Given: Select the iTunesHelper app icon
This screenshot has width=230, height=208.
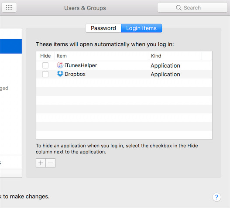Looking at the screenshot, I should [x=60, y=65].
